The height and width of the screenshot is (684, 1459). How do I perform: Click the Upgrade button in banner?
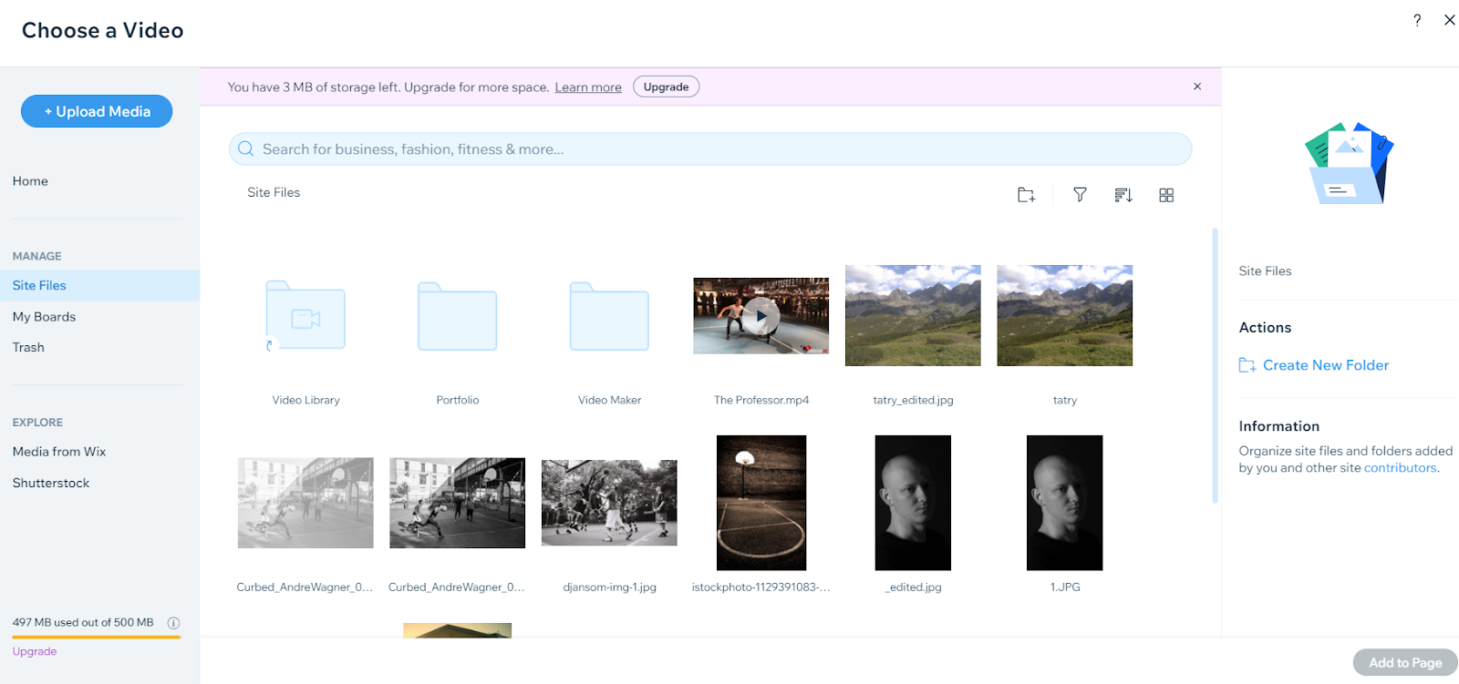667,87
